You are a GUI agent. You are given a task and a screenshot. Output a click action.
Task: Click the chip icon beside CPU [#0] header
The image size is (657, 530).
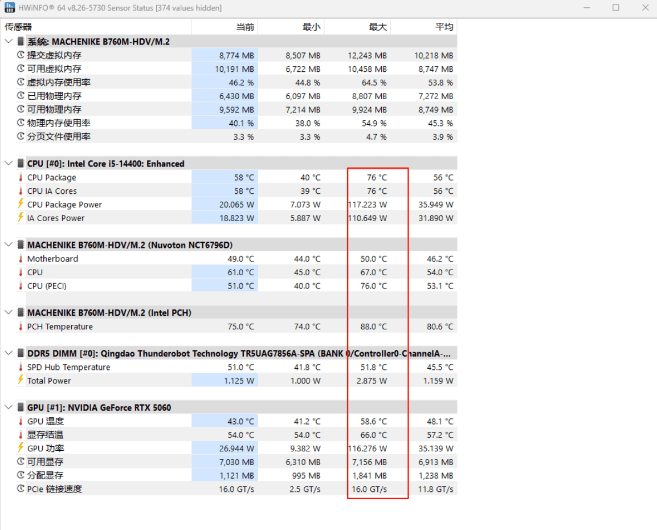pyautogui.click(x=21, y=164)
